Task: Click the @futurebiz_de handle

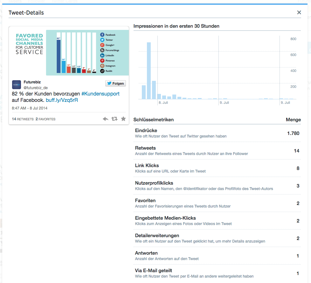Action: (36, 88)
